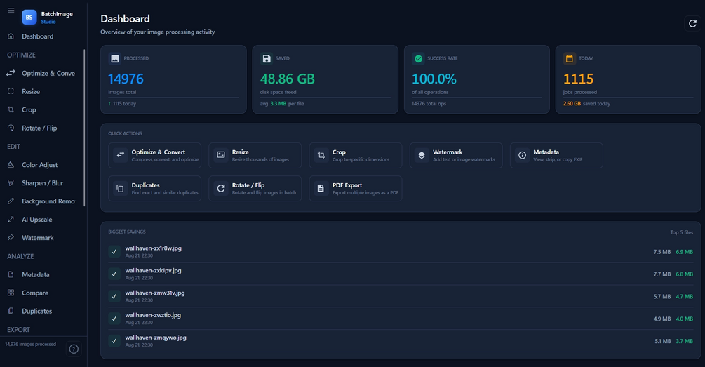Screen dimensions: 705x367
Task: Click the image icon on Processed card
Action: pyautogui.click(x=114, y=58)
